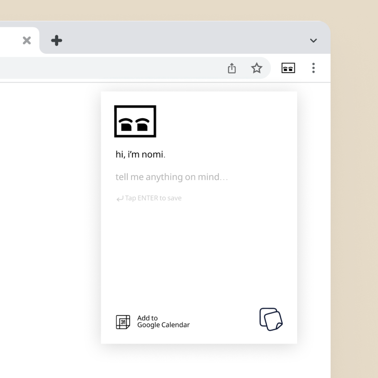Click the 'hi, i'm nomi.' greeting text

pyautogui.click(x=140, y=154)
